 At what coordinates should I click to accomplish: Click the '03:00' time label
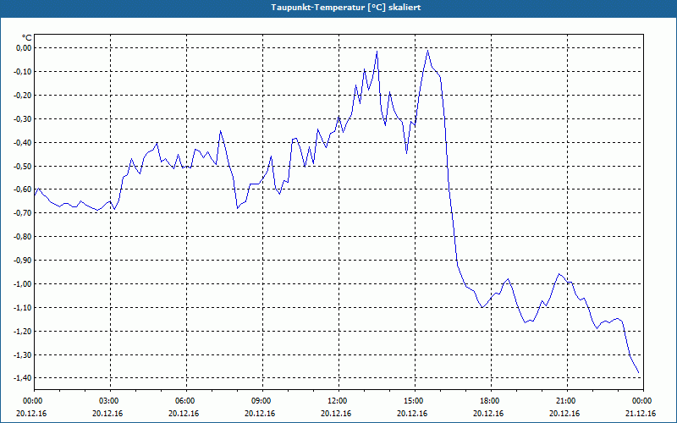[111, 401]
